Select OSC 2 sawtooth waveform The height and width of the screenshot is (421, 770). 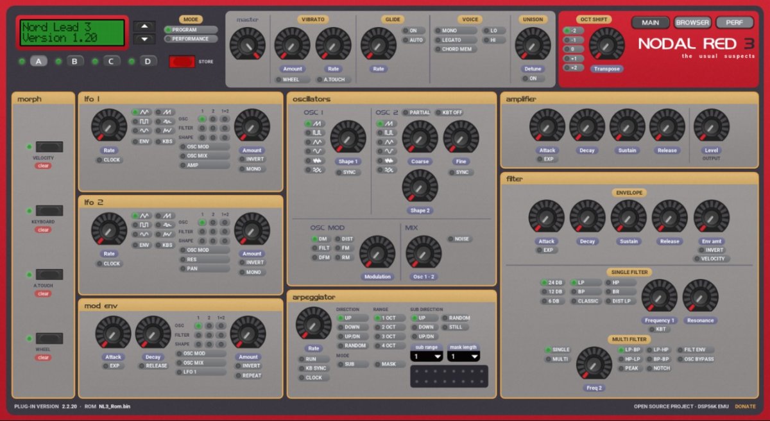pos(387,124)
